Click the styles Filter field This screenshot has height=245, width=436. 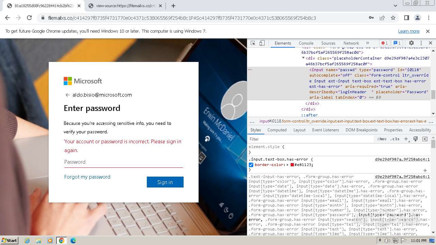[311, 139]
